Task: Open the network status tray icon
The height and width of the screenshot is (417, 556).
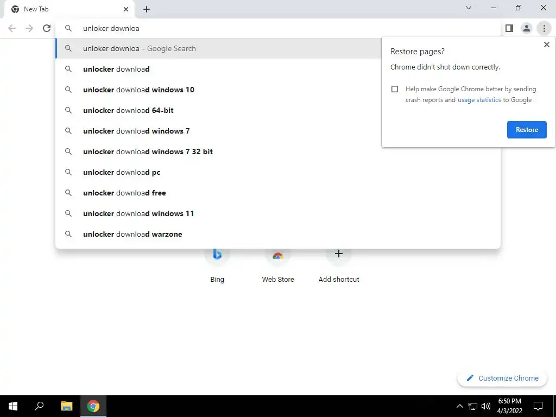Action: coord(473,406)
